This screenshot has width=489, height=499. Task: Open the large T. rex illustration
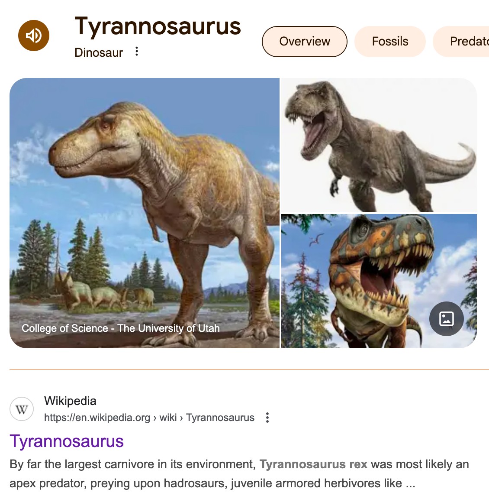click(145, 213)
